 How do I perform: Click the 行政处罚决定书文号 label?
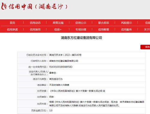pos(37,55)
